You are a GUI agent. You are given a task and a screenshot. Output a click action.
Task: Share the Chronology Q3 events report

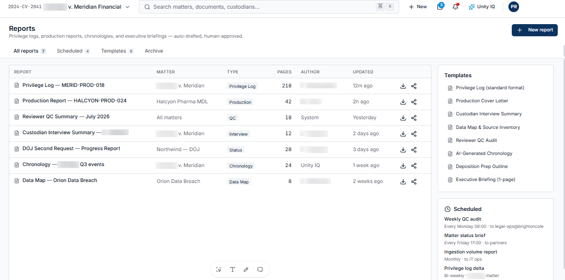[414, 166]
